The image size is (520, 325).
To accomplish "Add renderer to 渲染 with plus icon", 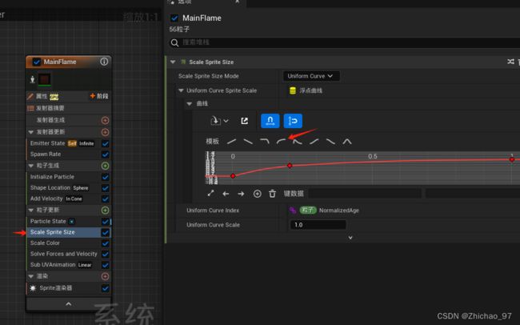I will click(x=105, y=276).
